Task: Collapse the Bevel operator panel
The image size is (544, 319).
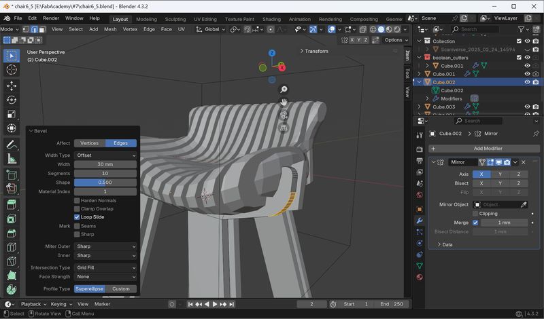Action: tap(31, 131)
